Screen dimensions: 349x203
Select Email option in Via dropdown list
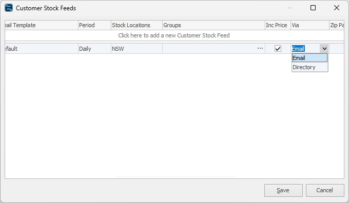pos(309,58)
